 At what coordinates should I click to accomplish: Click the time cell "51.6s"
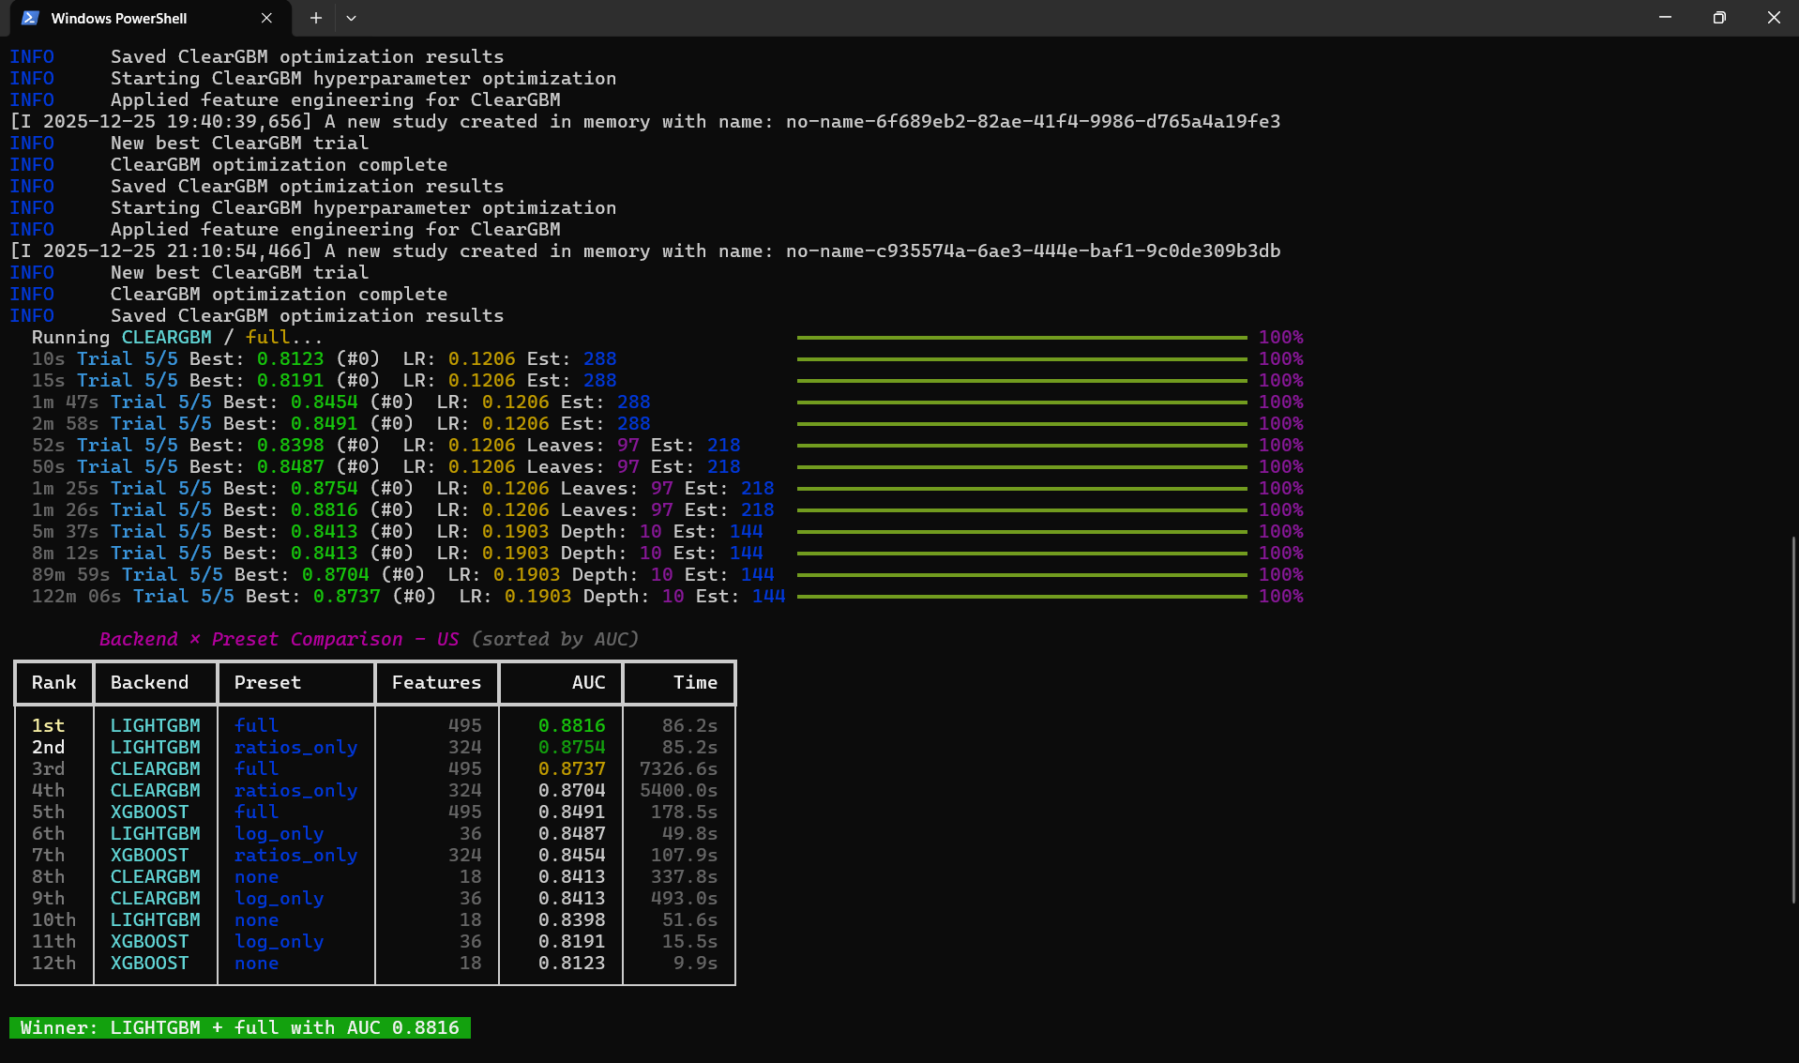click(689, 920)
